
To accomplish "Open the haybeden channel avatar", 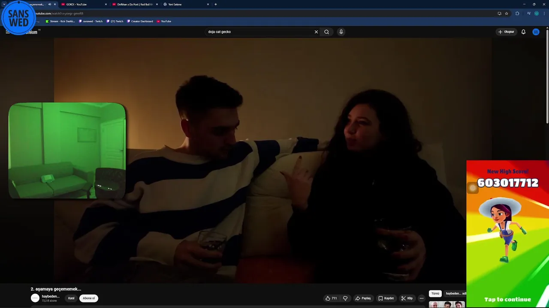I will point(35,298).
